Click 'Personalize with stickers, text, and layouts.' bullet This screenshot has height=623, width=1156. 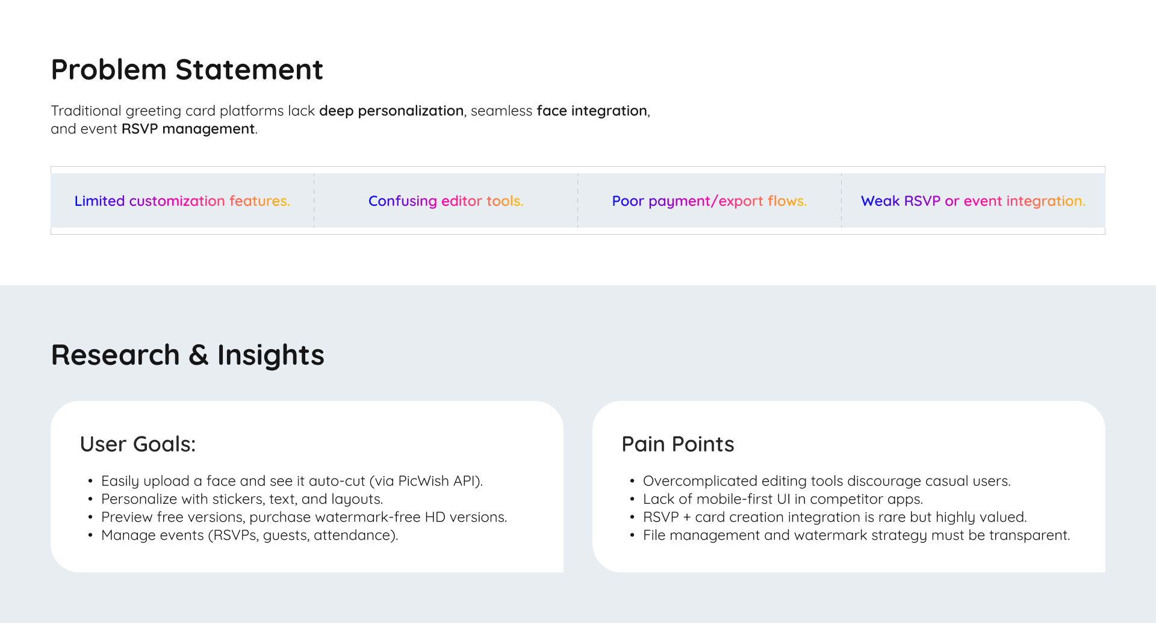(242, 499)
